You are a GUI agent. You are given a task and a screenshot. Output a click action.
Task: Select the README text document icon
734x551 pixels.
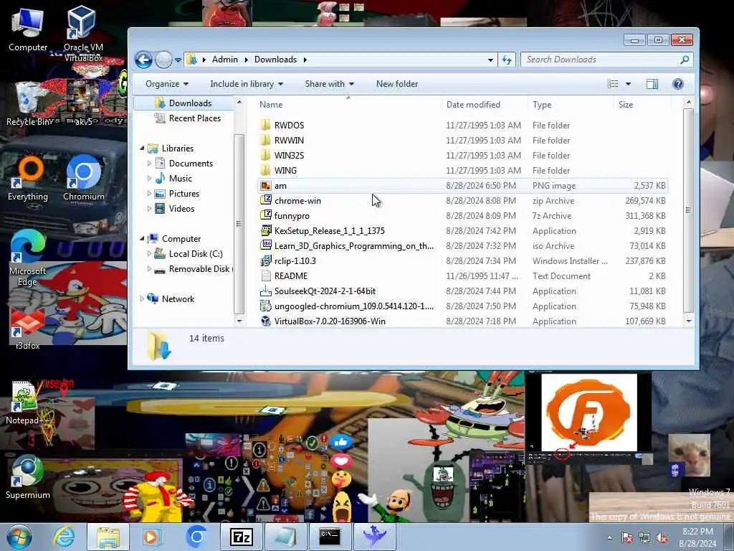tap(265, 276)
